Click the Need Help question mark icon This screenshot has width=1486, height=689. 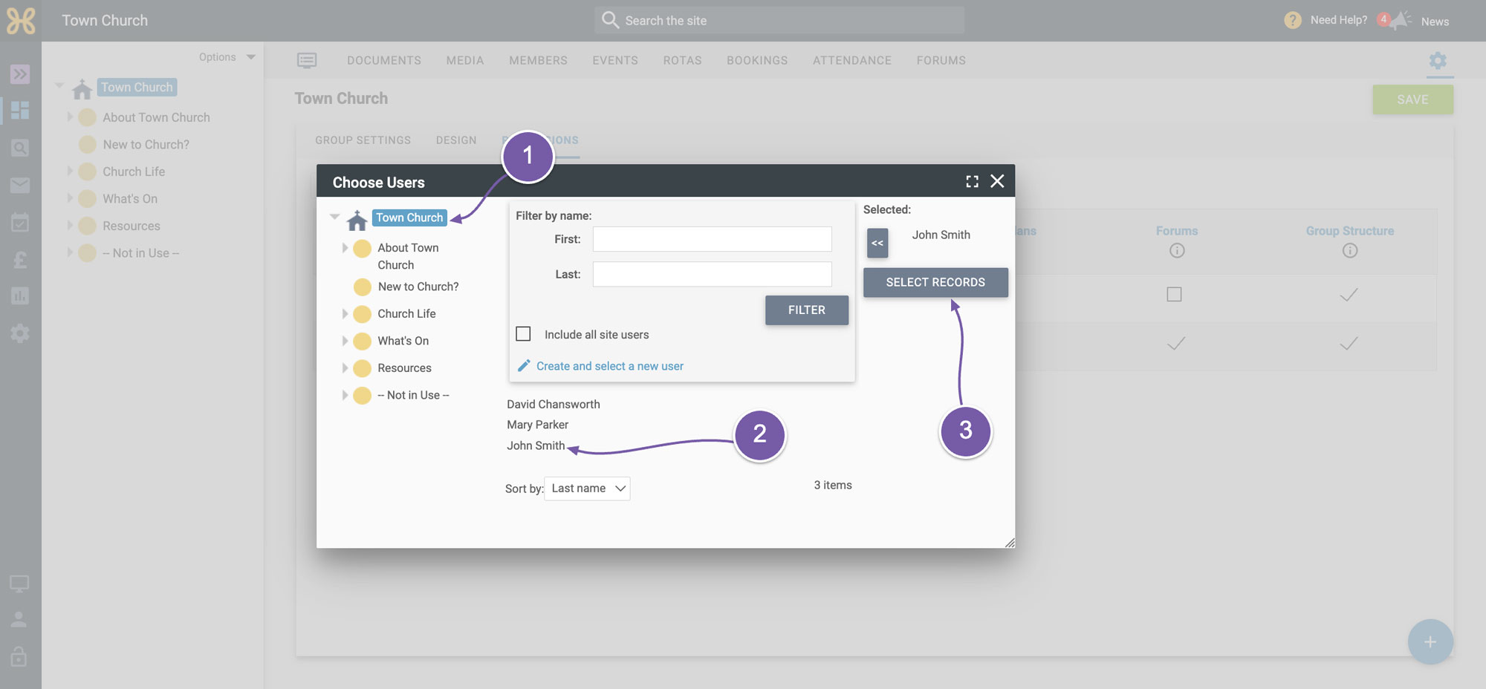tap(1293, 20)
